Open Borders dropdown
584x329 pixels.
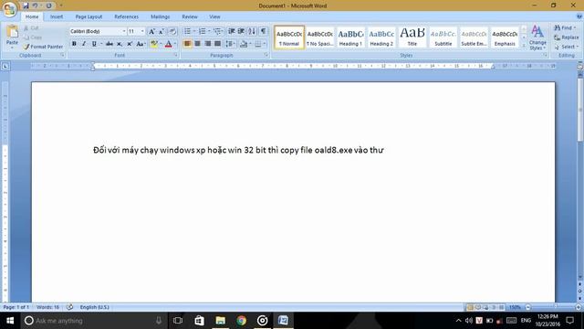264,44
